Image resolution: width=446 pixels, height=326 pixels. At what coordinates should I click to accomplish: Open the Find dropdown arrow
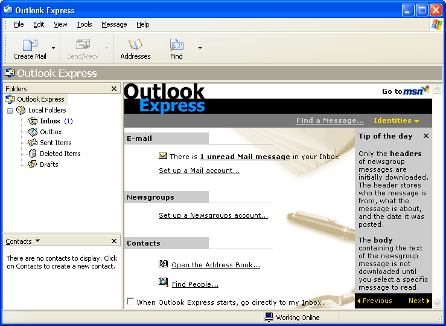[200, 48]
